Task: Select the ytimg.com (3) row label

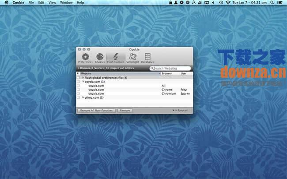Action: [94, 97]
